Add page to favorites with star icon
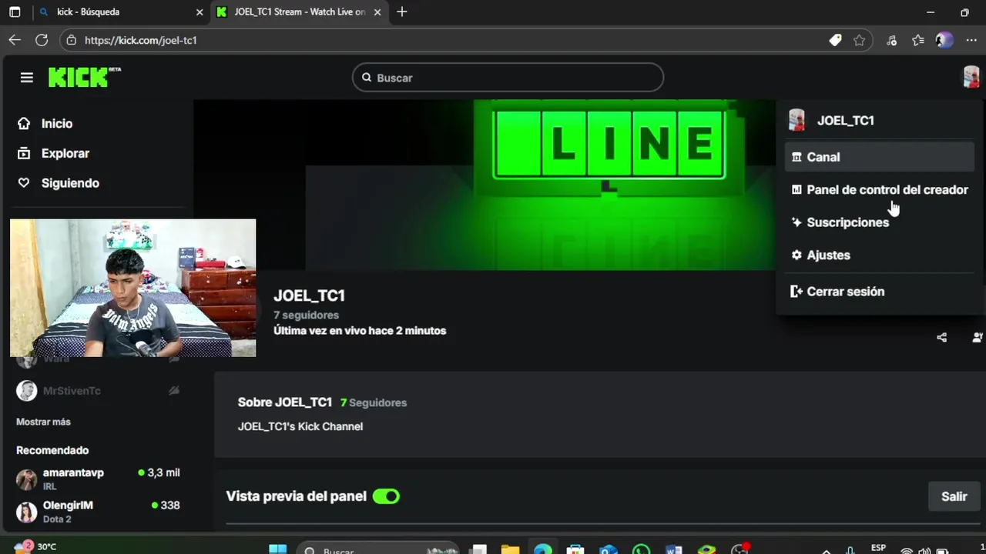Screen dimensions: 986x554 pos(859,40)
